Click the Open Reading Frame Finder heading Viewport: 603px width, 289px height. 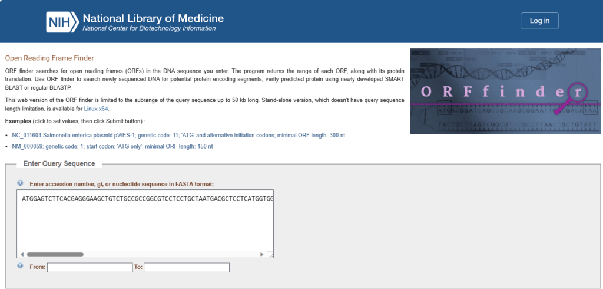point(49,58)
